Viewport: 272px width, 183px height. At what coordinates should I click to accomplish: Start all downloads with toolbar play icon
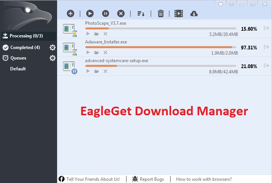click(90, 13)
